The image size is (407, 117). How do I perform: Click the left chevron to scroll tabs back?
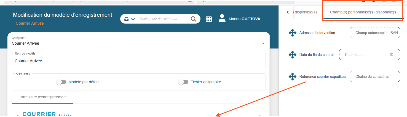click(288, 12)
